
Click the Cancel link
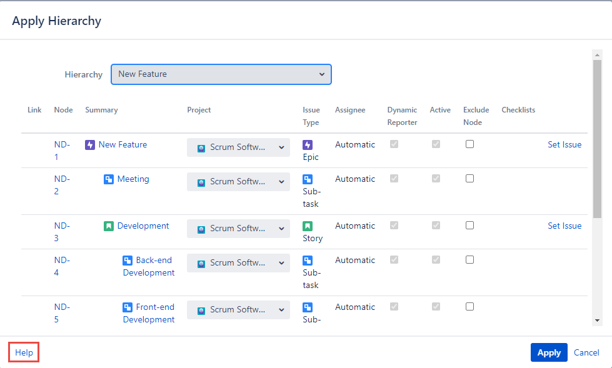(586, 352)
